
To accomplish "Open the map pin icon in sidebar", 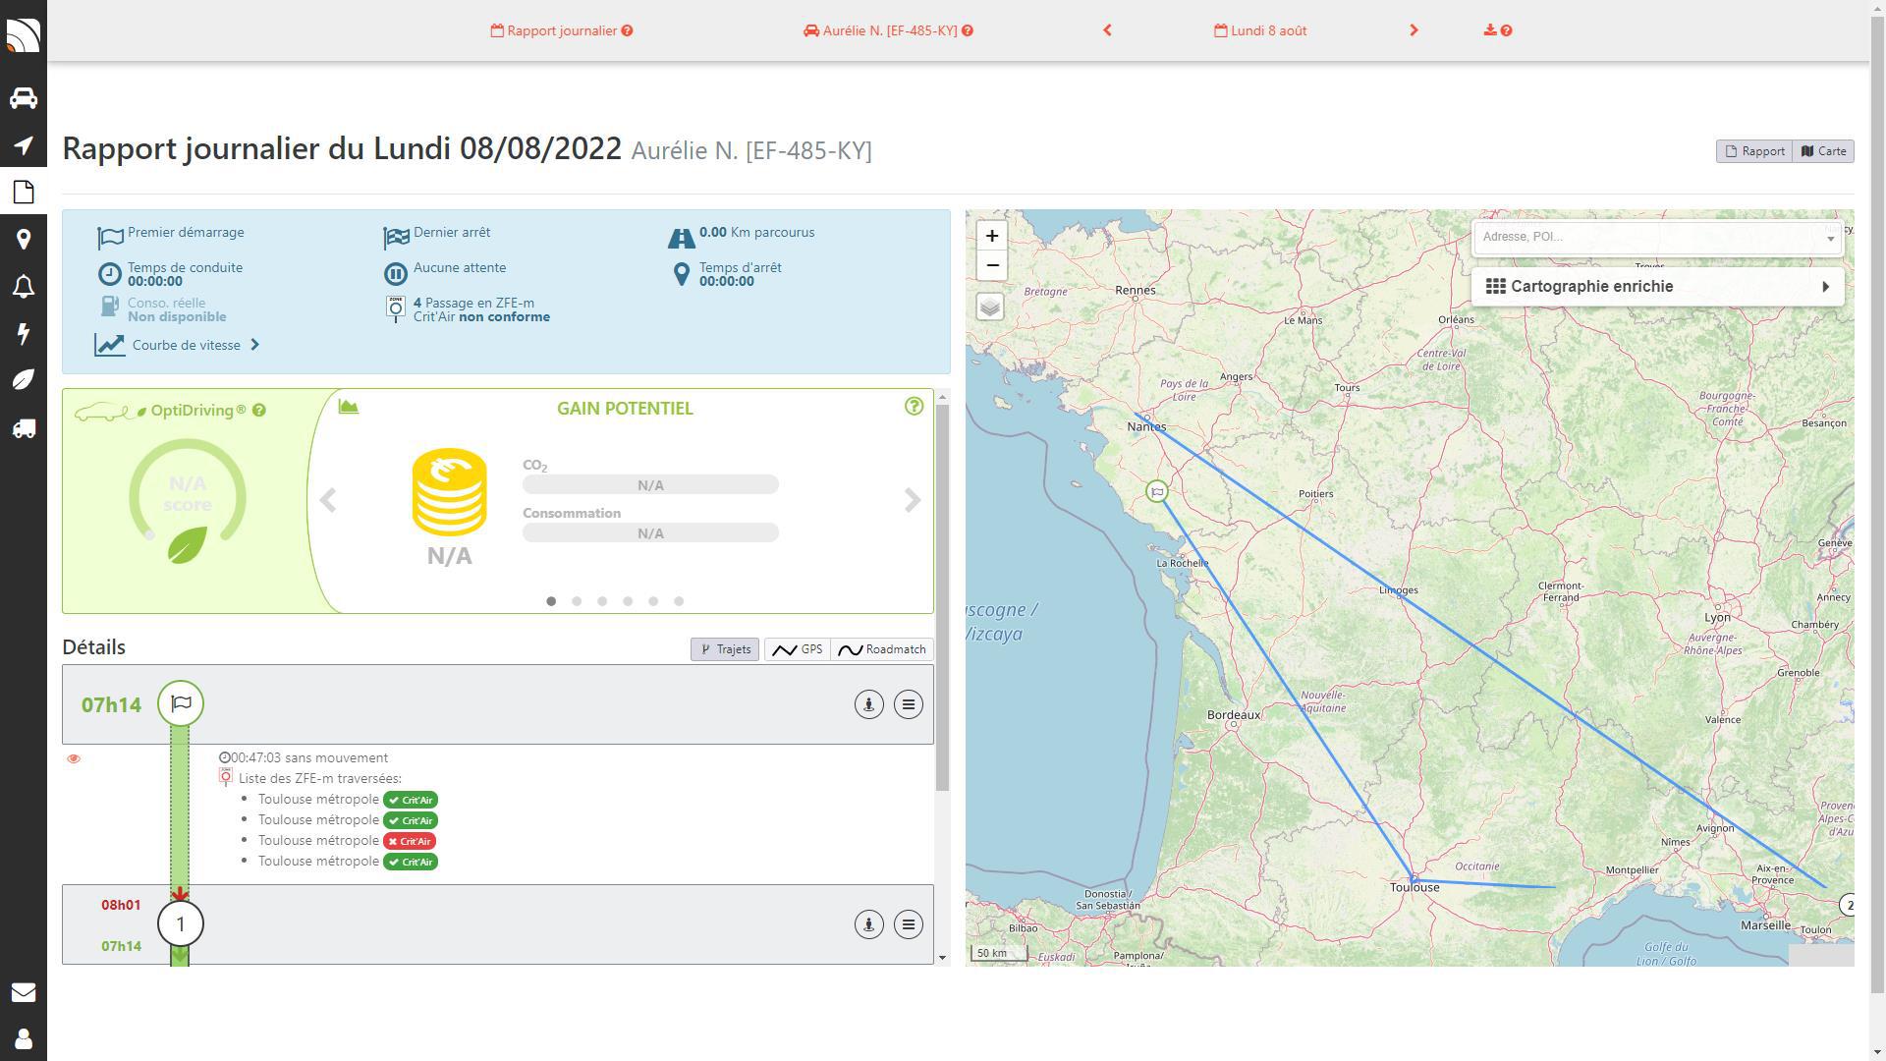I will click(24, 239).
